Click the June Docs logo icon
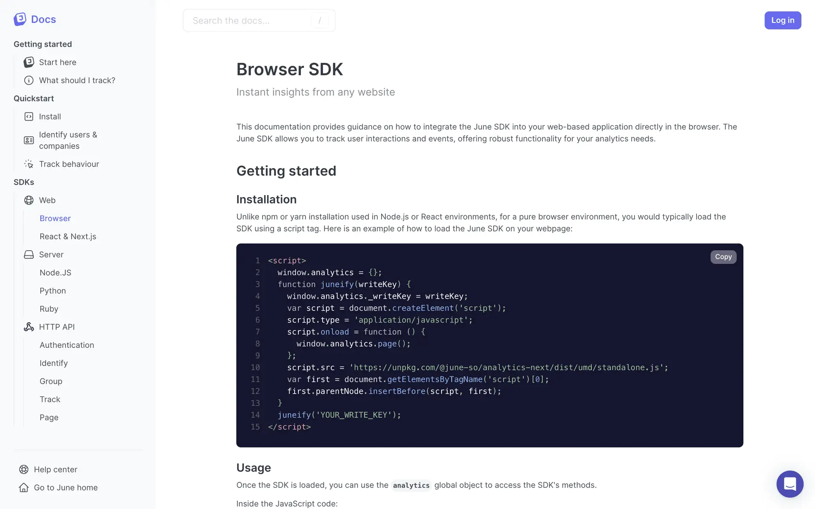This screenshot has width=815, height=509. click(x=20, y=19)
